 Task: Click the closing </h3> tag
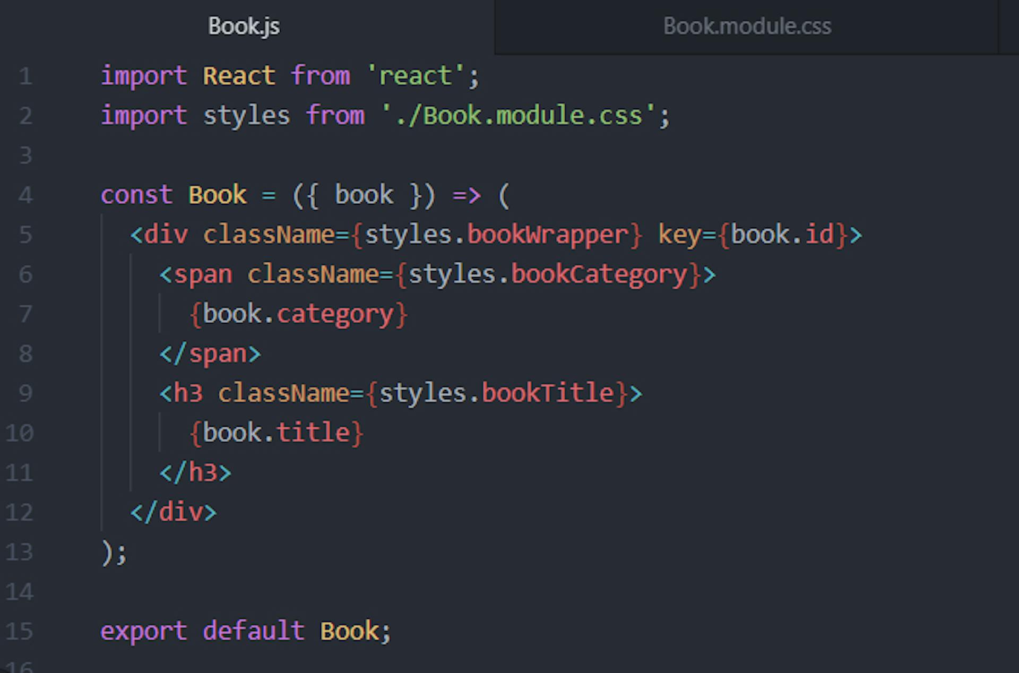pos(195,472)
